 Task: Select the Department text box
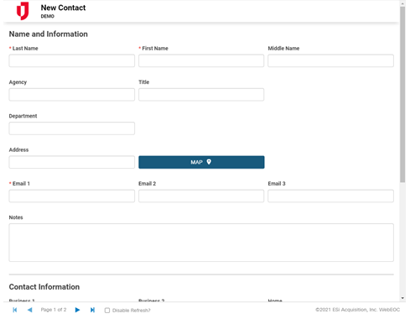72,128
